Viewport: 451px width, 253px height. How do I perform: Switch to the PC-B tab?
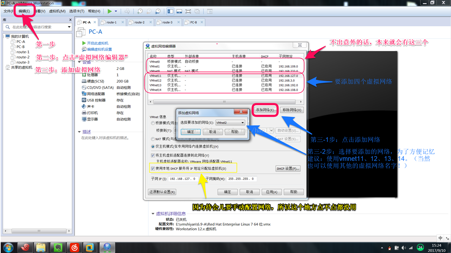(x=194, y=22)
